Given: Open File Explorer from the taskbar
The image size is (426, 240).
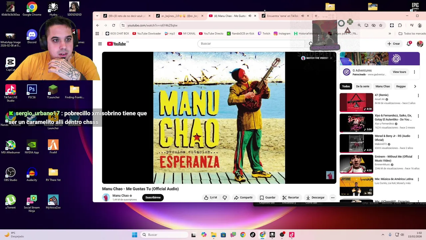Looking at the screenshot, I should click(213, 235).
